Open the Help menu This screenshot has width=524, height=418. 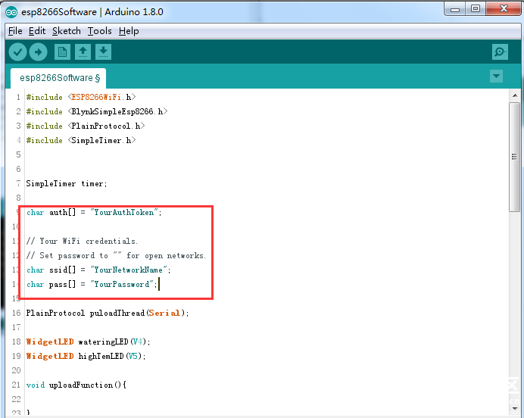(129, 31)
